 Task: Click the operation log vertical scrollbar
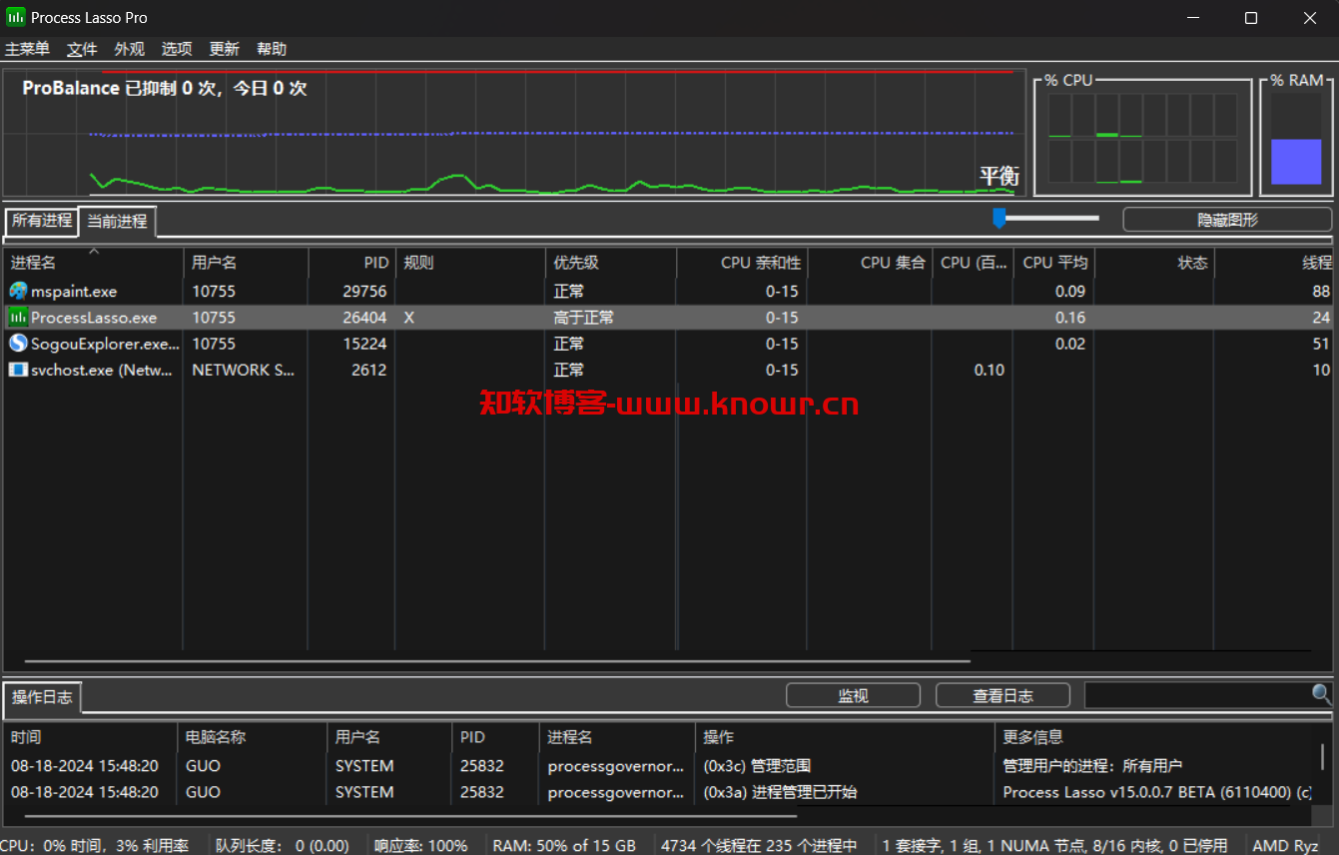pos(1322,757)
